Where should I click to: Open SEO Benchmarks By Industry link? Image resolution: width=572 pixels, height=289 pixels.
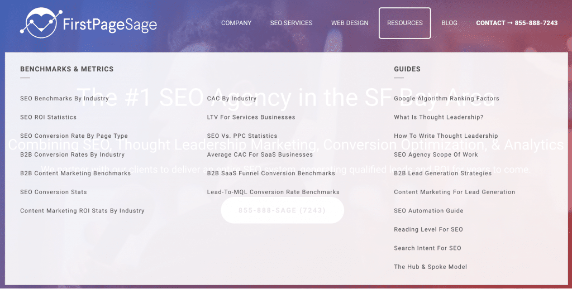tap(64, 99)
